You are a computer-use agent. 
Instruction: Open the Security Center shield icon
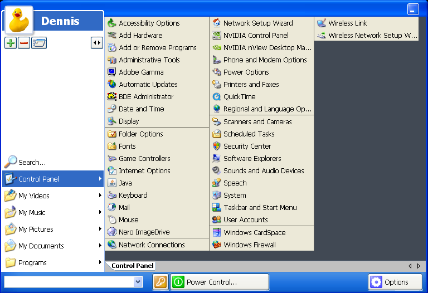(217, 146)
